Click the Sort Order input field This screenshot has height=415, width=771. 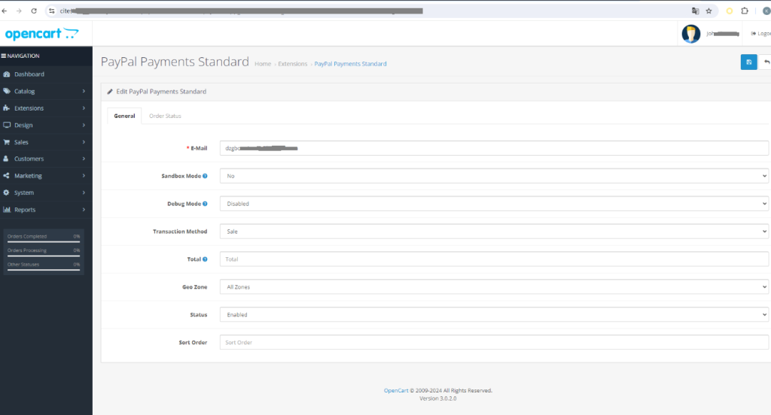pos(494,343)
